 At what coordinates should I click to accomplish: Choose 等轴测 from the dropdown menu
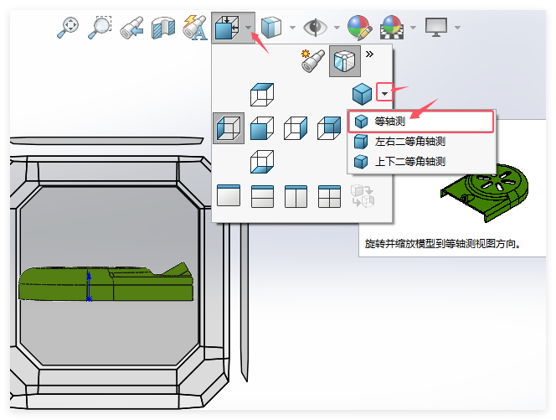[421, 122]
